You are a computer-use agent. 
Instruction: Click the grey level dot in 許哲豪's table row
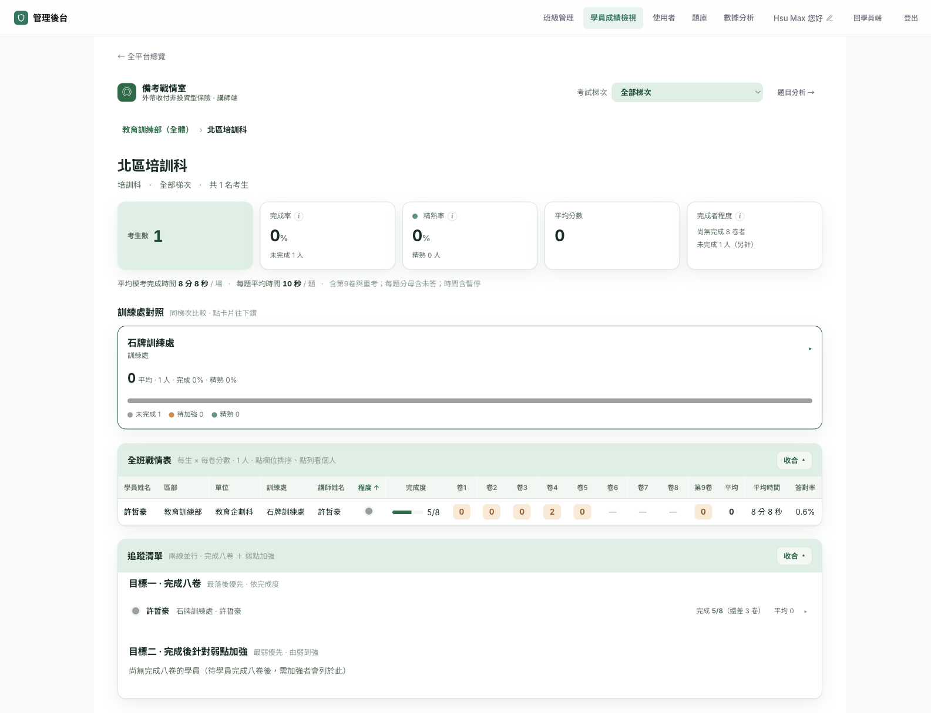[x=369, y=511]
